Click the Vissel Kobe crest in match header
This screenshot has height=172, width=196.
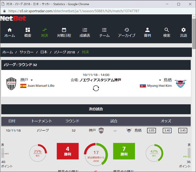(11, 84)
